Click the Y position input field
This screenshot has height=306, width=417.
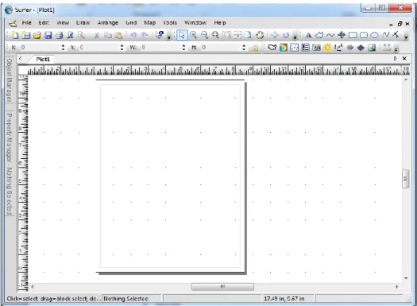tap(99, 48)
